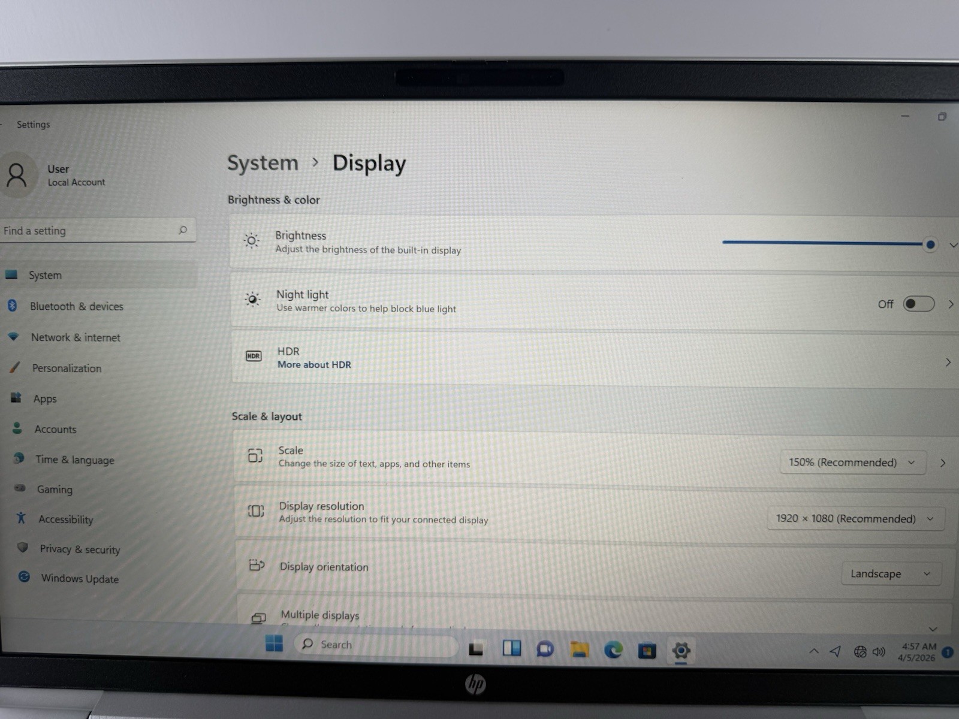
Task: Click the Gaming controller icon
Action: [x=20, y=488]
